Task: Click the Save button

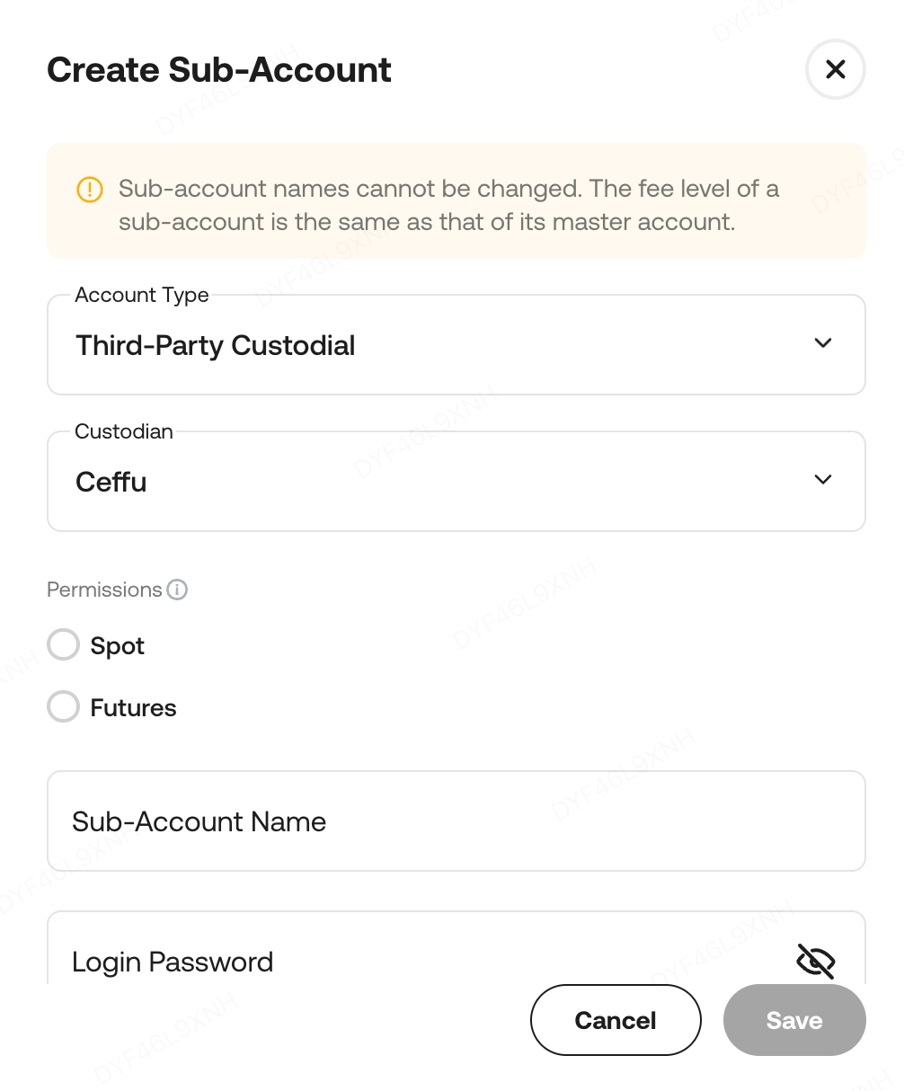Action: pyautogui.click(x=794, y=1020)
